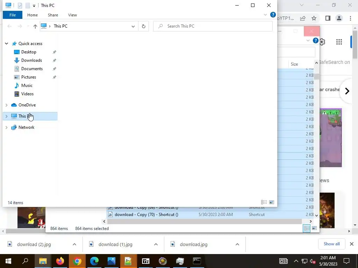
Task: Open Command Prompt from the taskbar
Action: click(197, 261)
